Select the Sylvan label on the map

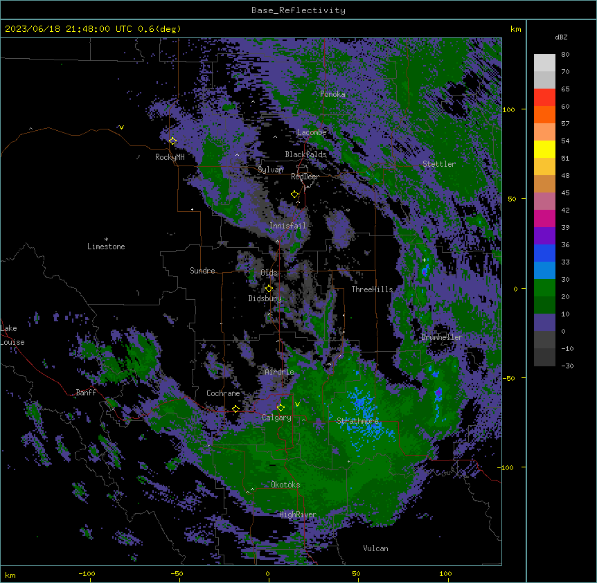click(x=270, y=170)
